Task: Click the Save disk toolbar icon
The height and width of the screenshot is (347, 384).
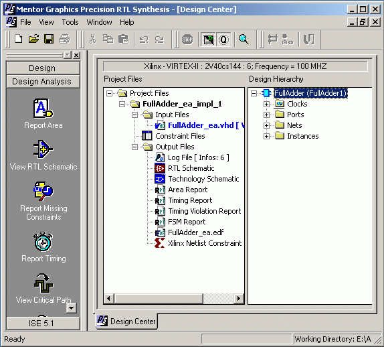Action: click(49, 39)
